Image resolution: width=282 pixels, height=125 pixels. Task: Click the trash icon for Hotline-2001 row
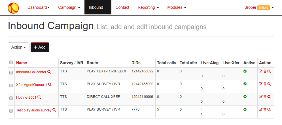(265, 97)
